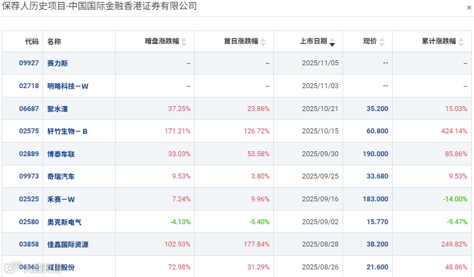Open stock code 03858
The width and height of the screenshot is (474, 277).
(x=29, y=244)
